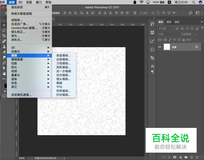Open the blend mode dropdown 正常
204x160 pixels.
(x=169, y=34)
